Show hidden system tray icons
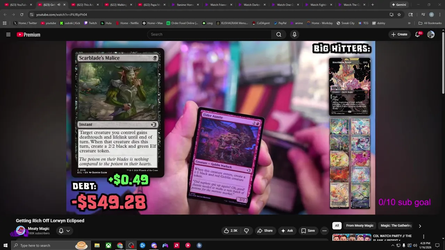The height and width of the screenshot is (250, 445). pyautogui.click(x=393, y=245)
